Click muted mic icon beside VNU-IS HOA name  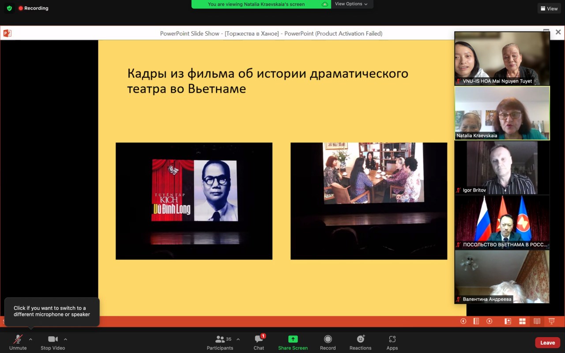(459, 81)
